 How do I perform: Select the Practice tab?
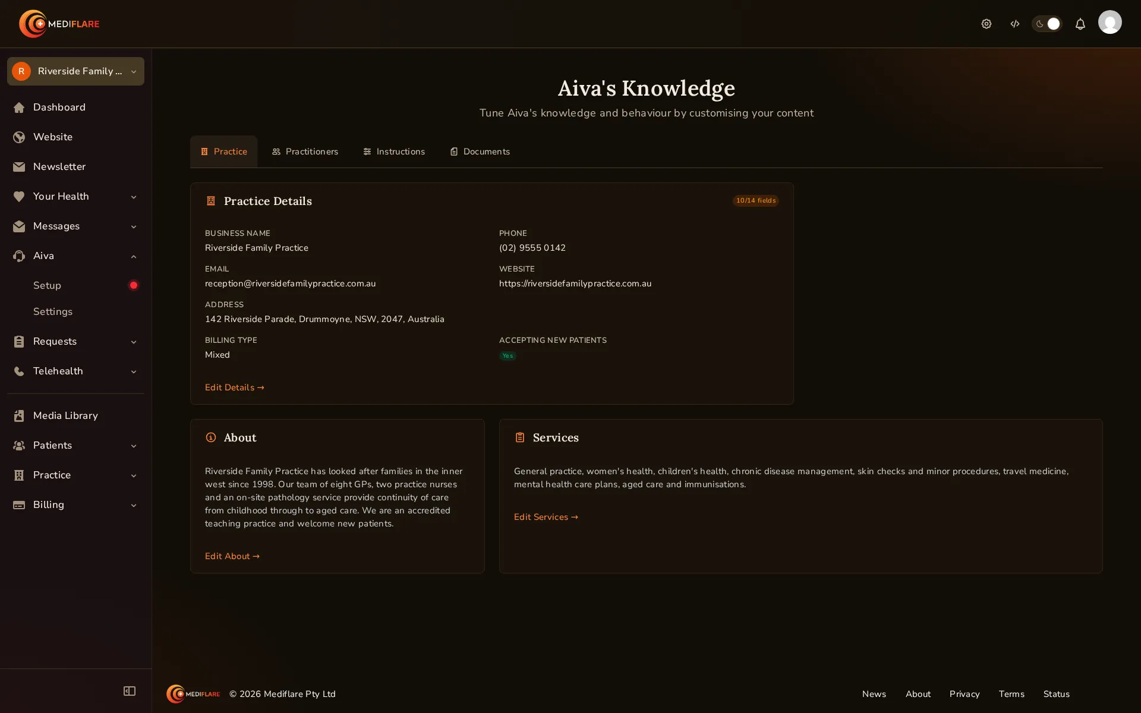point(223,152)
